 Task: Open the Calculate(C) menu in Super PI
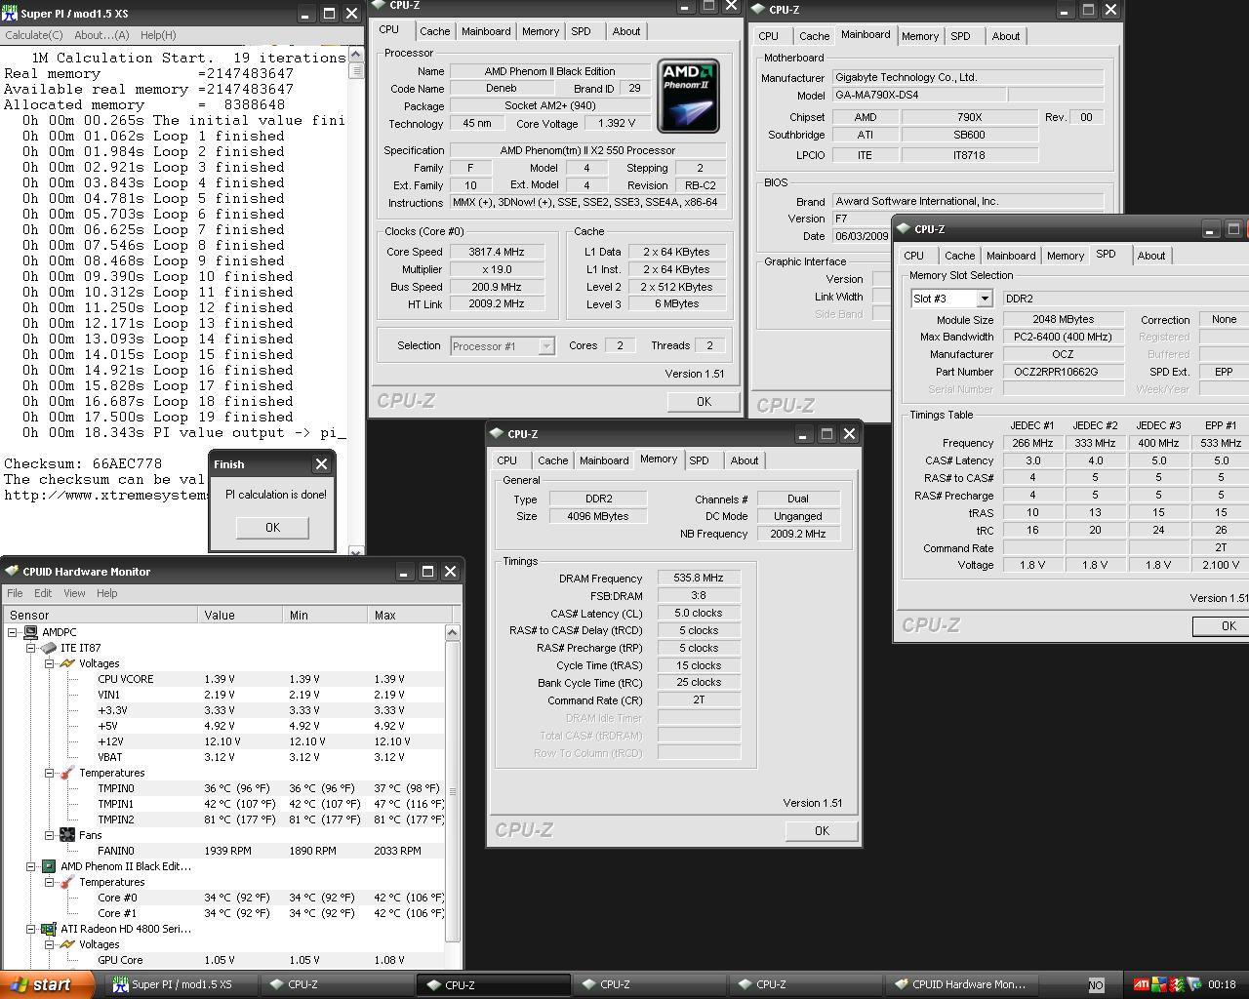pyautogui.click(x=34, y=35)
